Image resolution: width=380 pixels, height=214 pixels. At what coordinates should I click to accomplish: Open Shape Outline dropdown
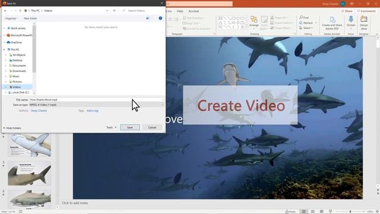point(281,23)
